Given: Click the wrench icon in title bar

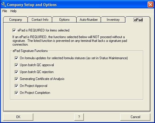Looking at the screenshot, I should coord(4,4).
